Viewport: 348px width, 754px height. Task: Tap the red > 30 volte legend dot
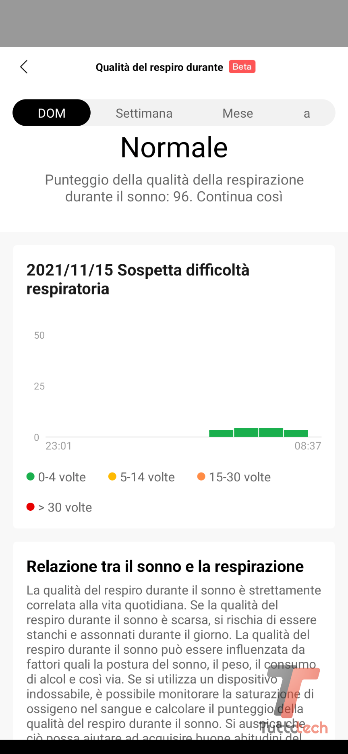[x=31, y=507]
